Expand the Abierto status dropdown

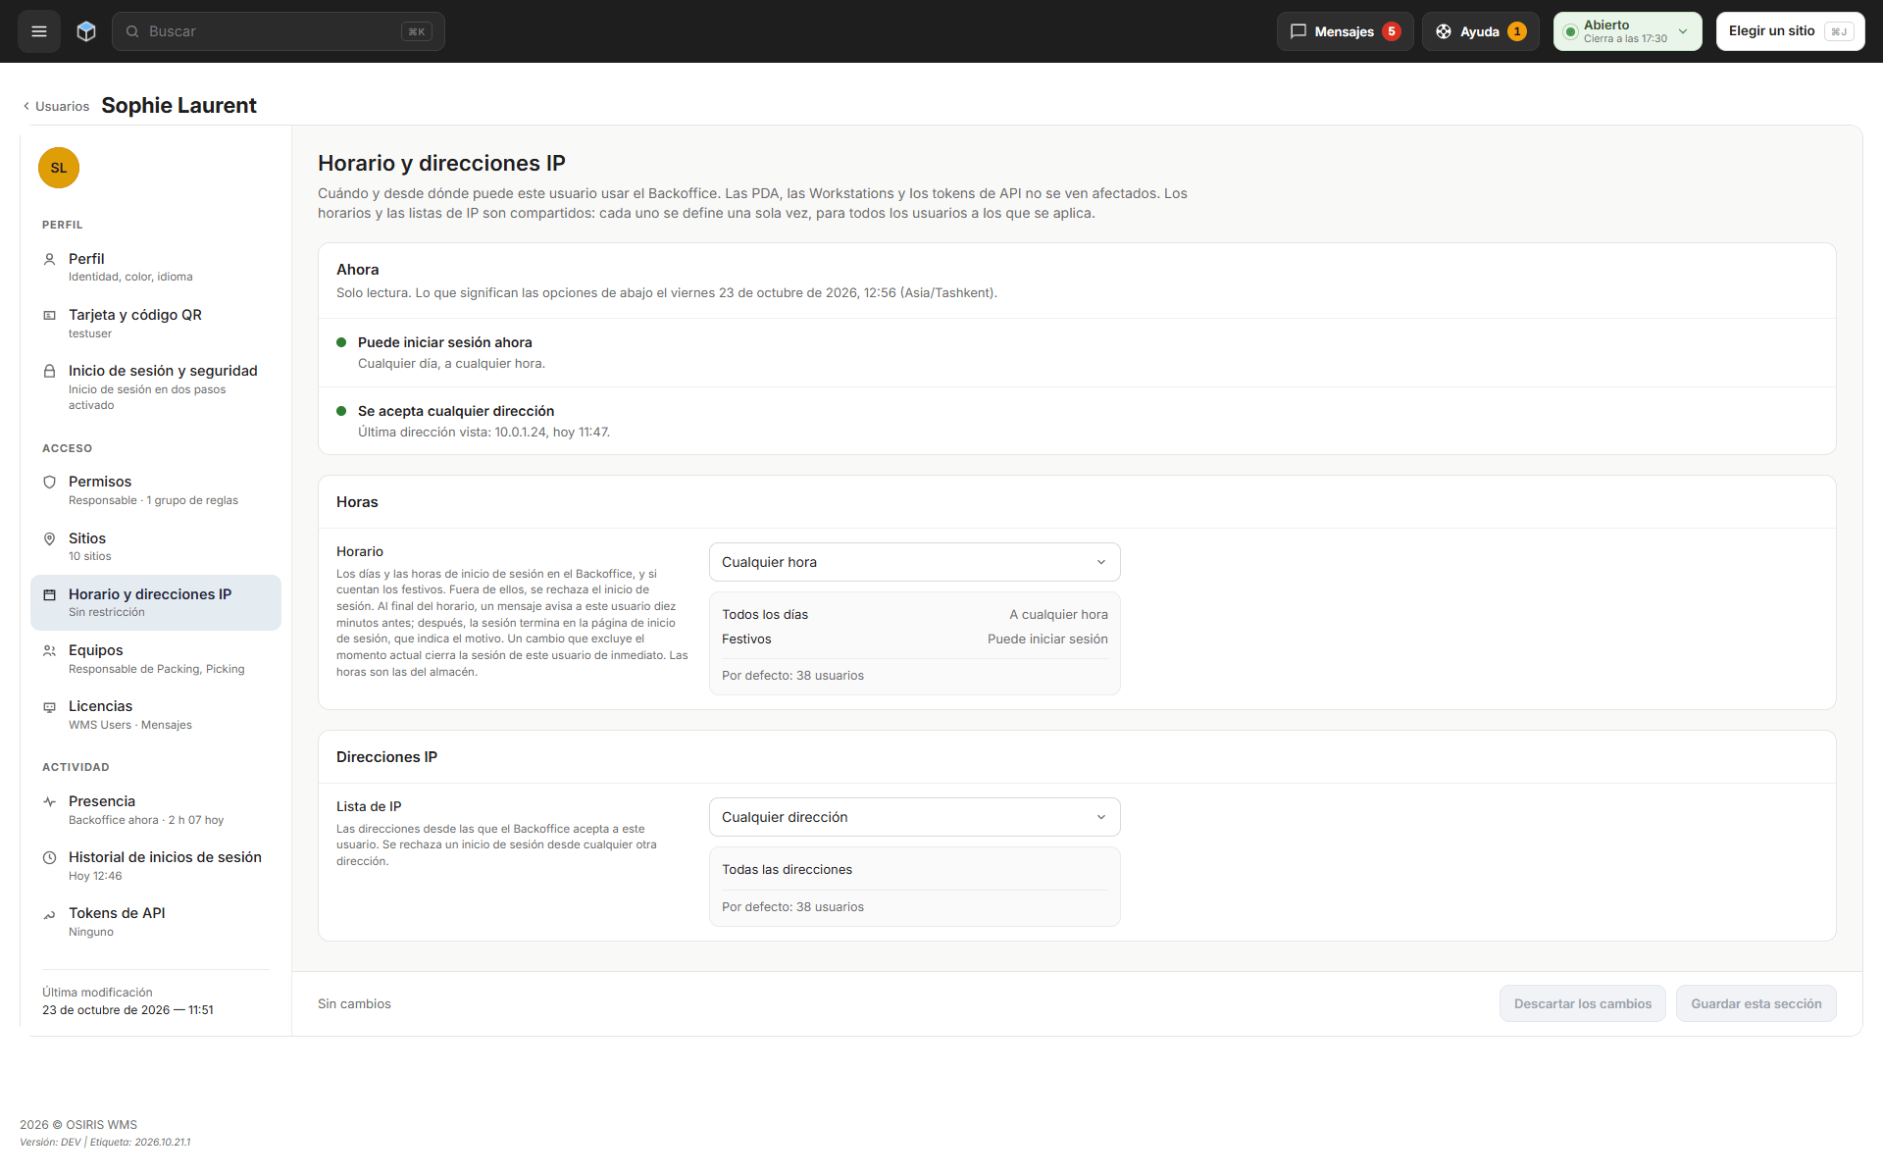1627,31
